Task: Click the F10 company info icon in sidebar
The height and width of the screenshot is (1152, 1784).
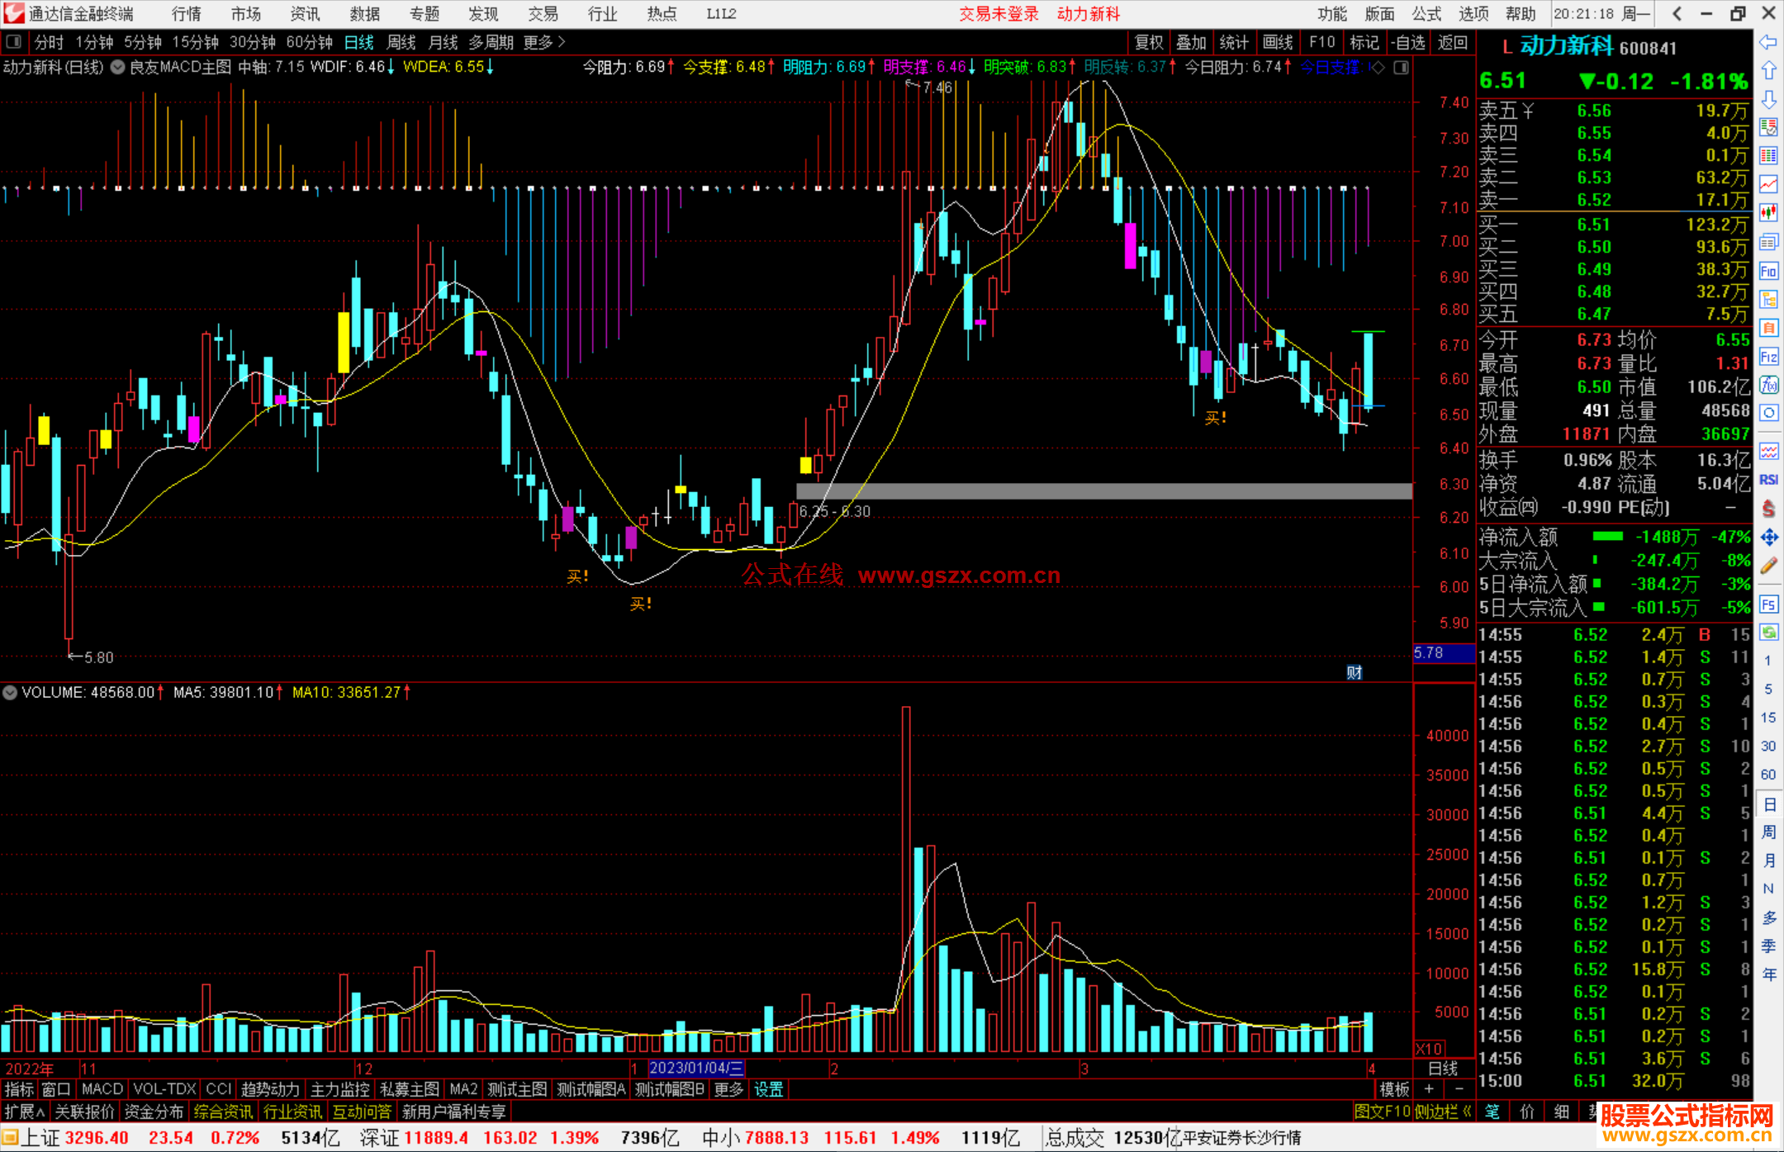Action: [x=1768, y=271]
